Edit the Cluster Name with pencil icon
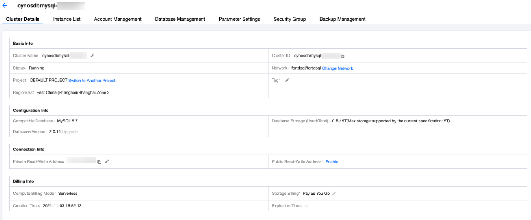The width and height of the screenshot is (531, 220). point(92,56)
